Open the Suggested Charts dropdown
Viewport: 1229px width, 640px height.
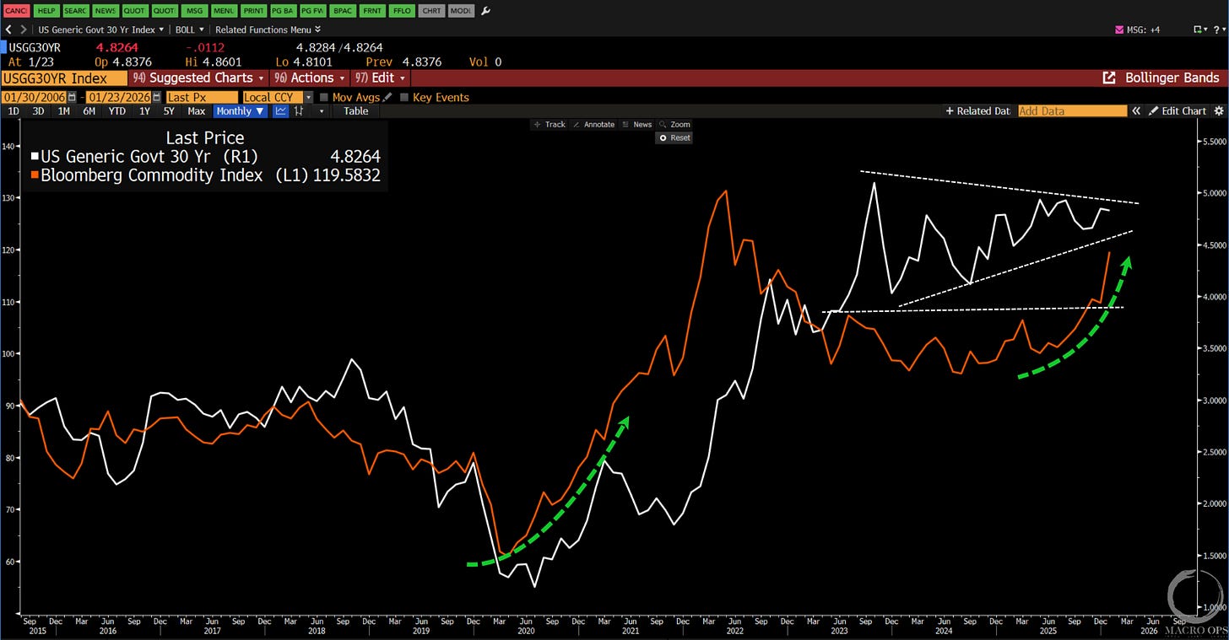pos(198,78)
